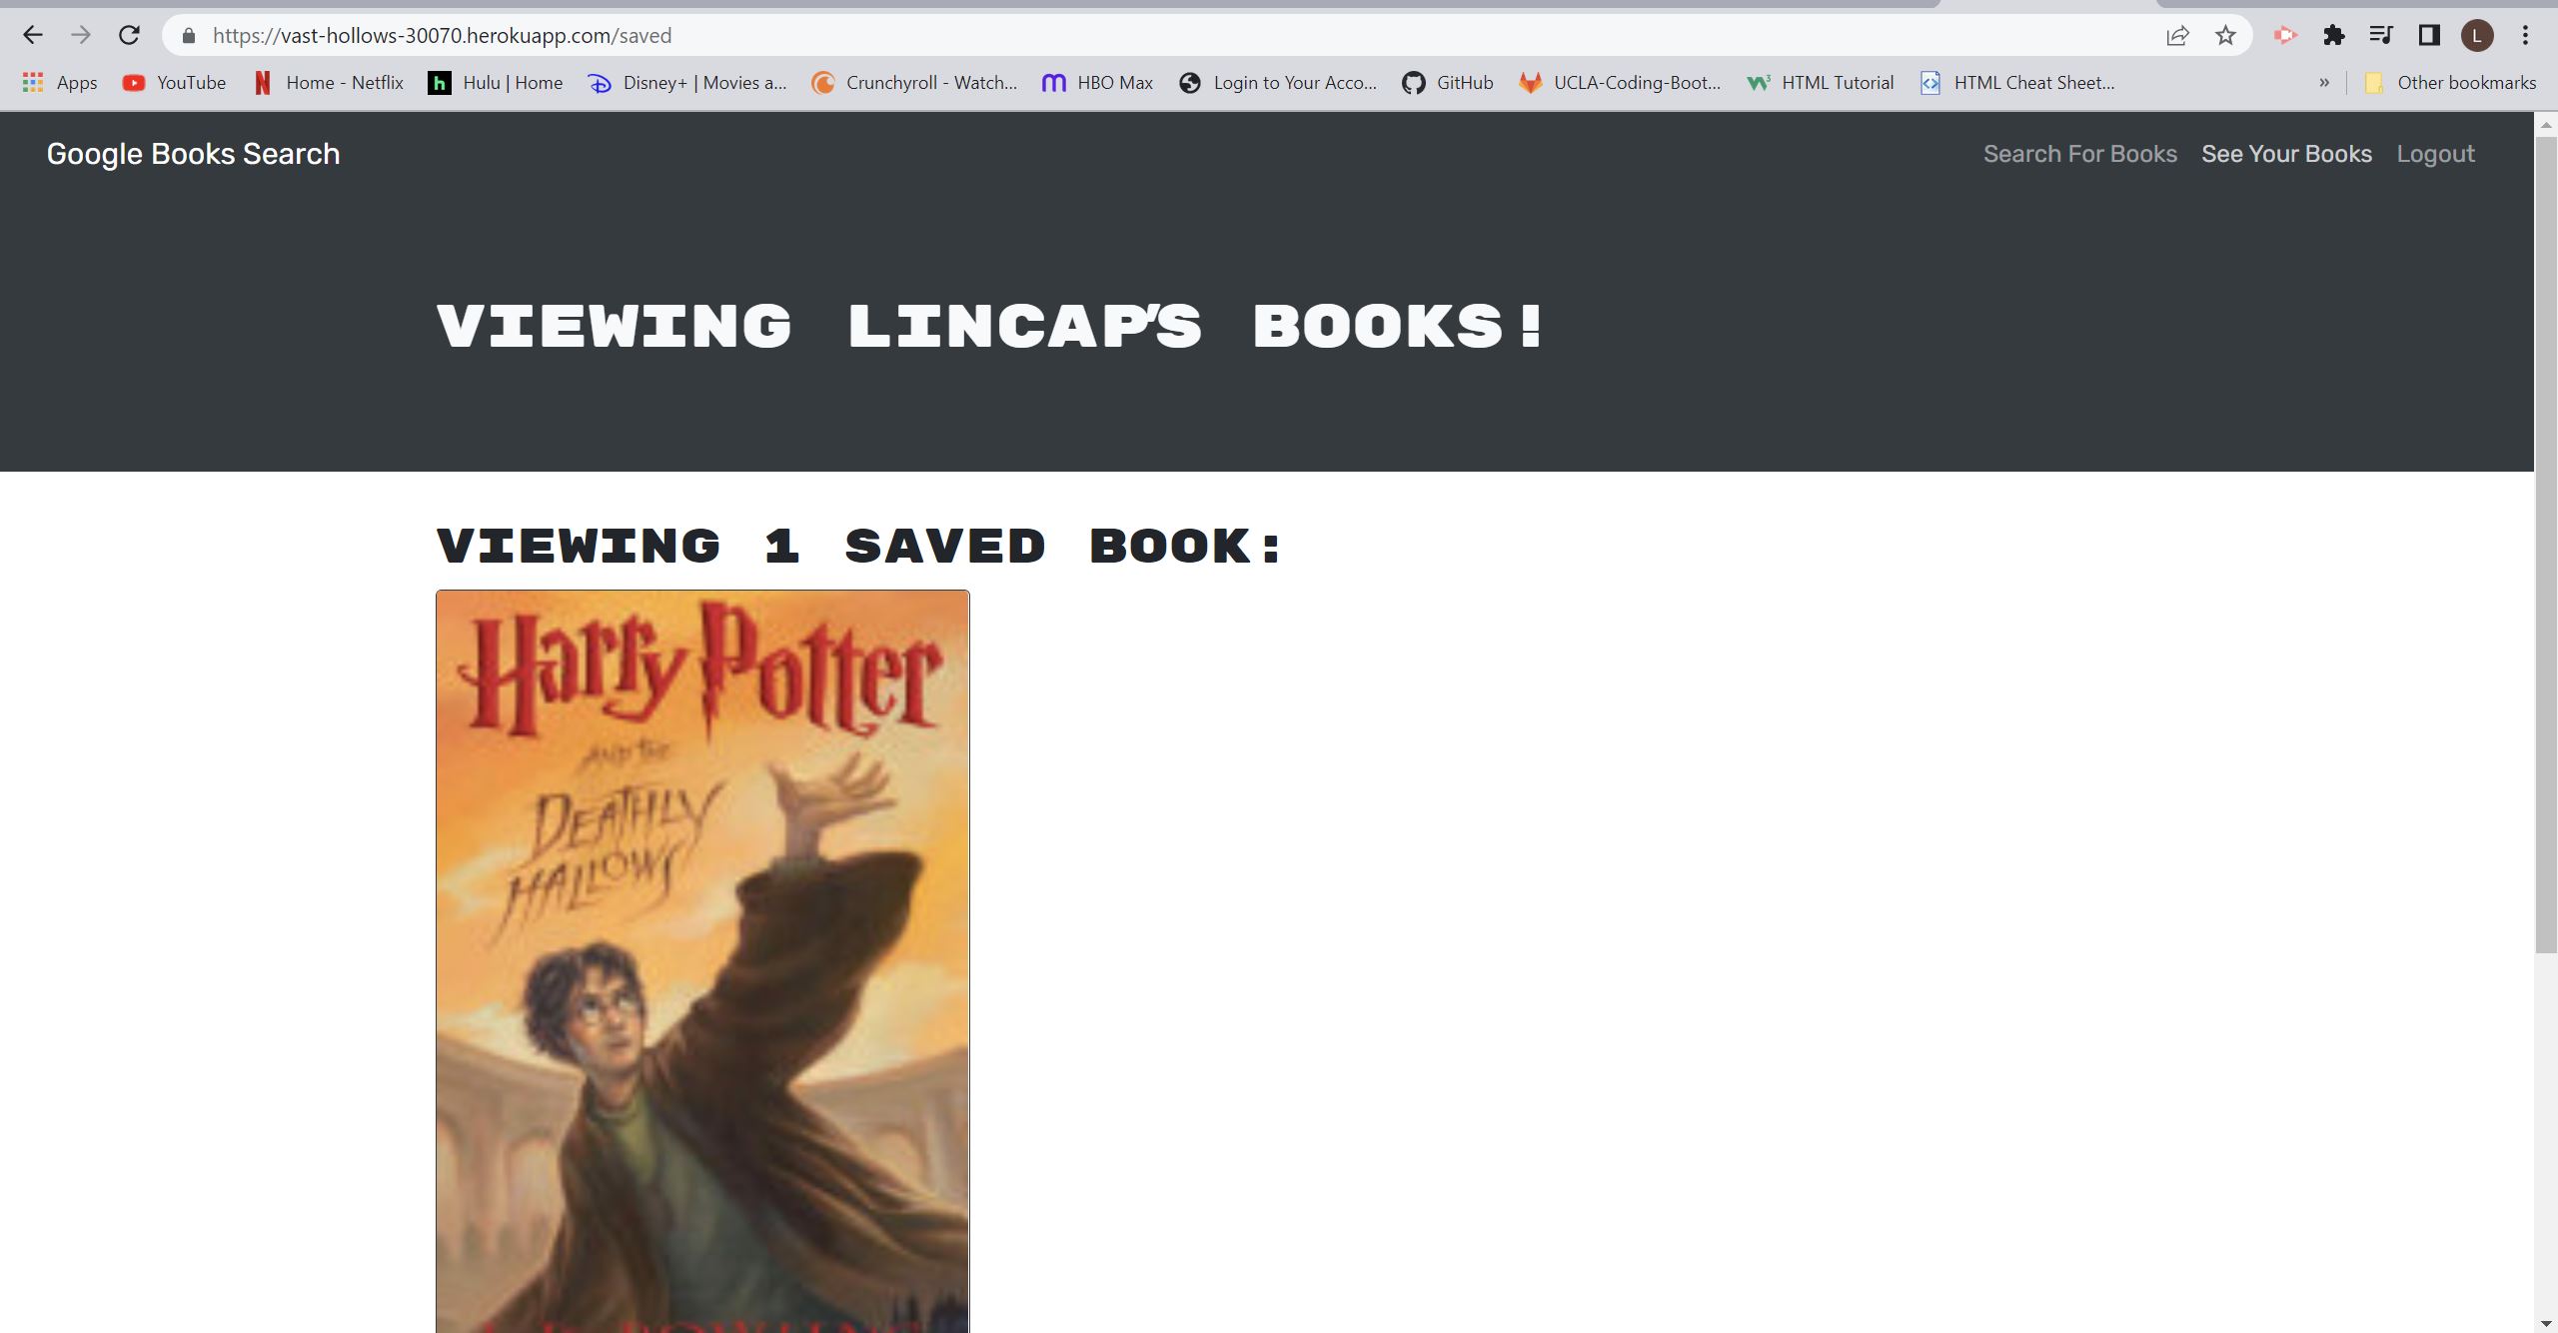Click the Google Books Search brand link
The height and width of the screenshot is (1333, 2558).
point(193,154)
